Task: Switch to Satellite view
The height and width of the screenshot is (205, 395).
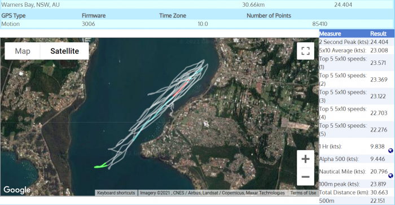Action: [64, 51]
